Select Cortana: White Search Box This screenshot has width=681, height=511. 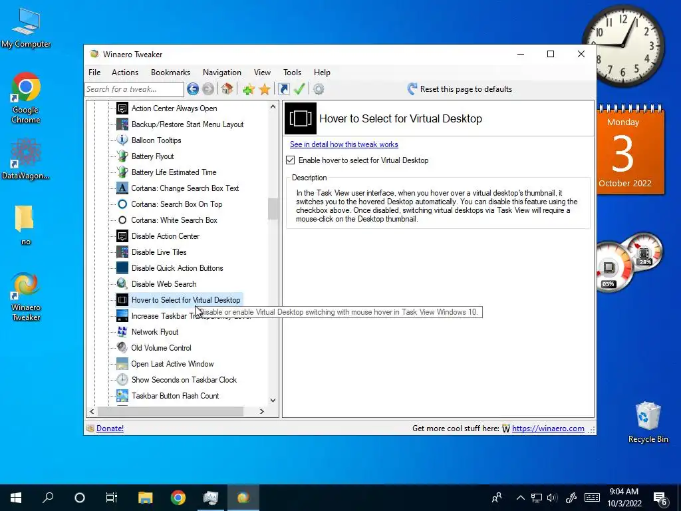(174, 220)
